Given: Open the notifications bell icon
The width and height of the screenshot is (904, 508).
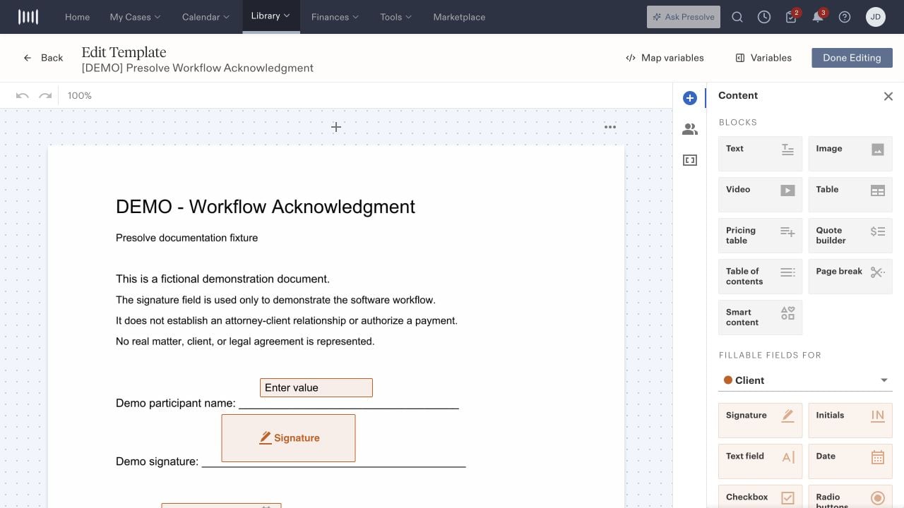Looking at the screenshot, I should pos(819,17).
